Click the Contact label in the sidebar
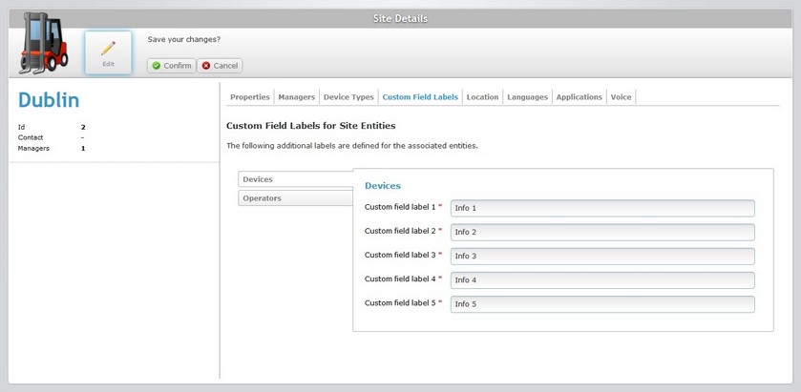The image size is (801, 392). 31,137
